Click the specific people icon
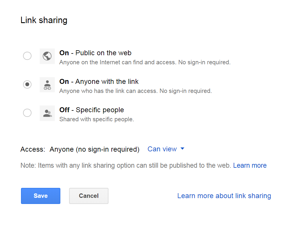The height and width of the screenshot is (225, 291). 47,113
